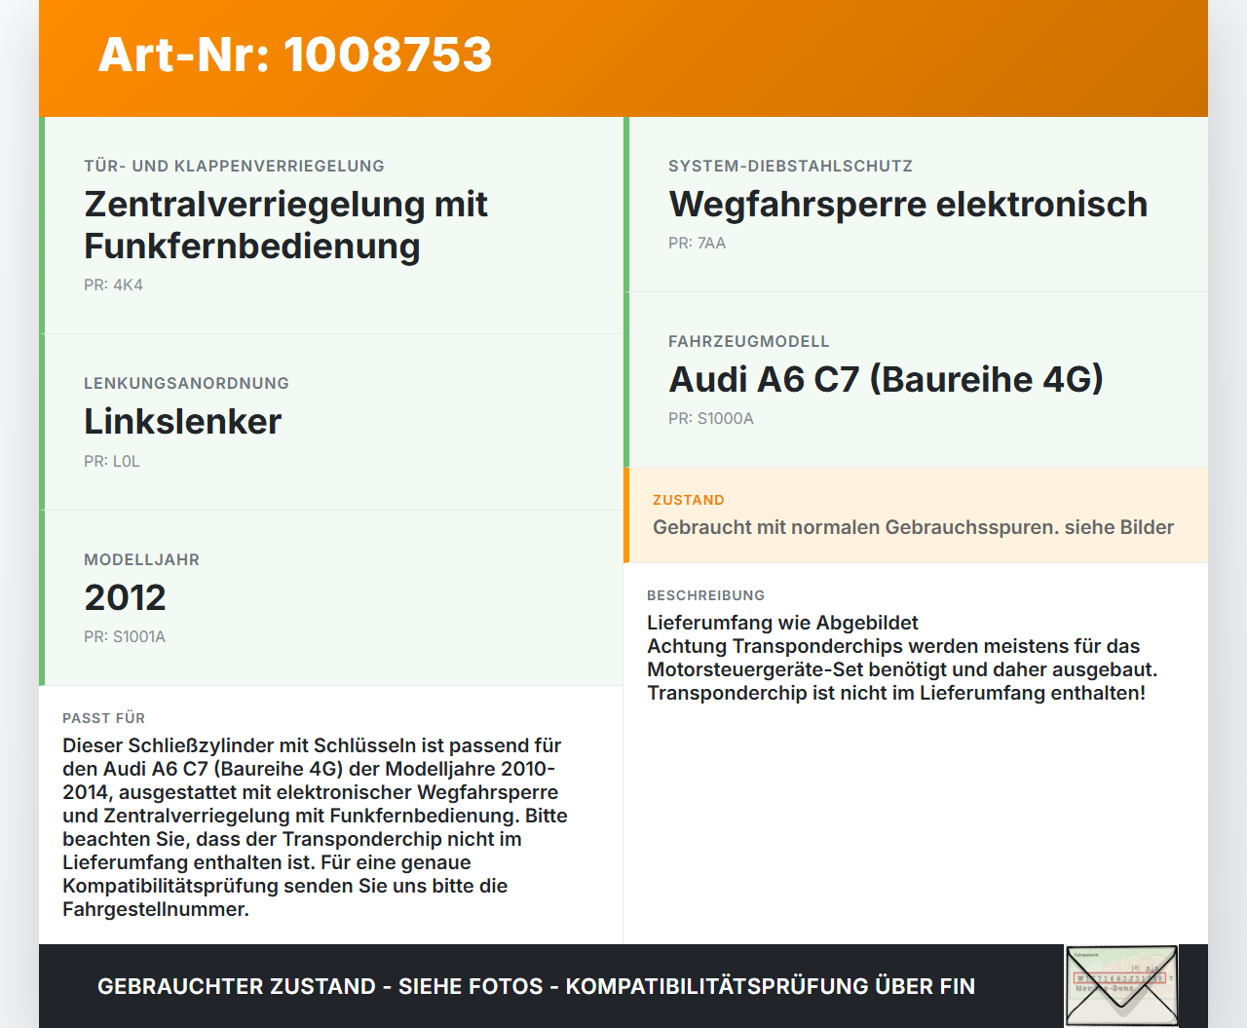The width and height of the screenshot is (1247, 1028).
Task: Click the PR: 7AA code
Action: [x=697, y=243]
